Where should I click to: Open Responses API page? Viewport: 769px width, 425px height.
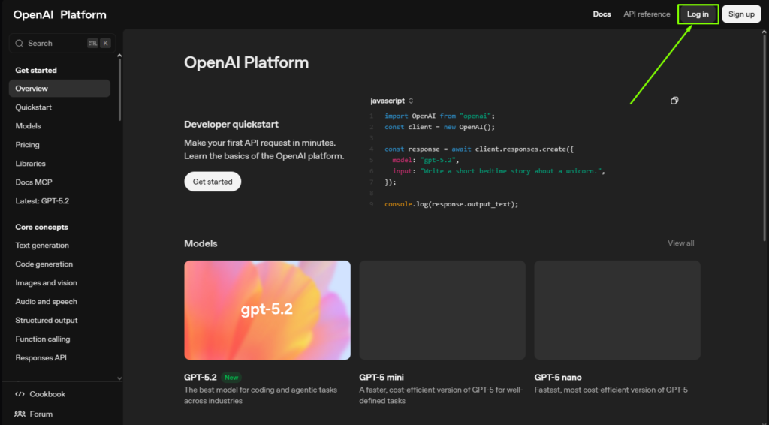(41, 358)
